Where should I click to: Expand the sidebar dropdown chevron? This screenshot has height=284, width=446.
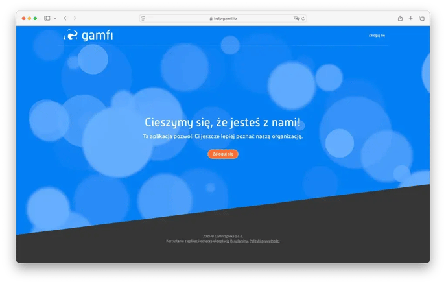[54, 18]
